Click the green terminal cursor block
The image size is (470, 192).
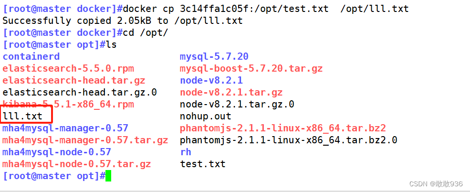pos(108,176)
